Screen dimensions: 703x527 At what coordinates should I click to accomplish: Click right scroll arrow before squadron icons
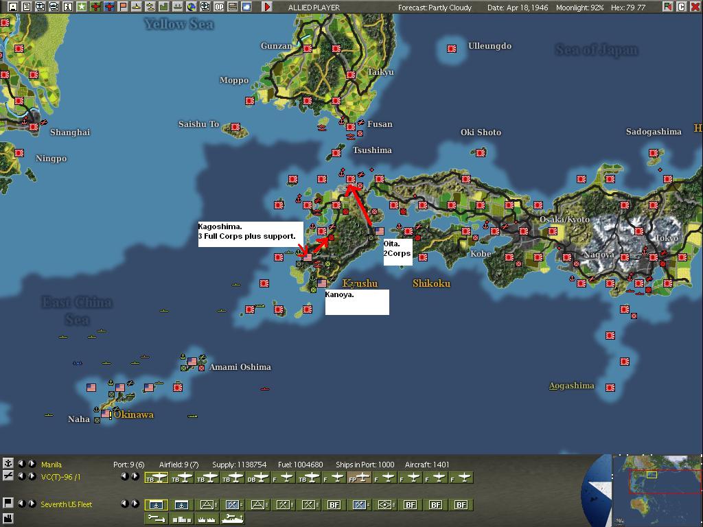point(135,476)
